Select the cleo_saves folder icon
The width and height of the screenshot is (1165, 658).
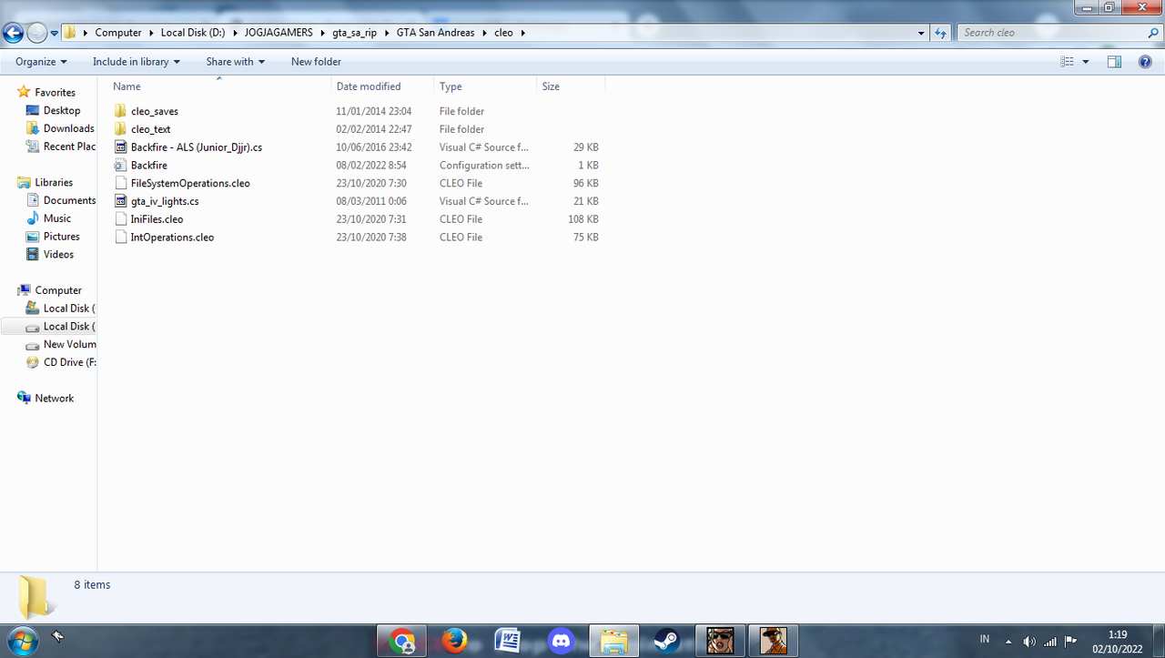(120, 111)
